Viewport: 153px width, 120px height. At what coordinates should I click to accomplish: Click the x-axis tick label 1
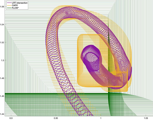pos(101,118)
